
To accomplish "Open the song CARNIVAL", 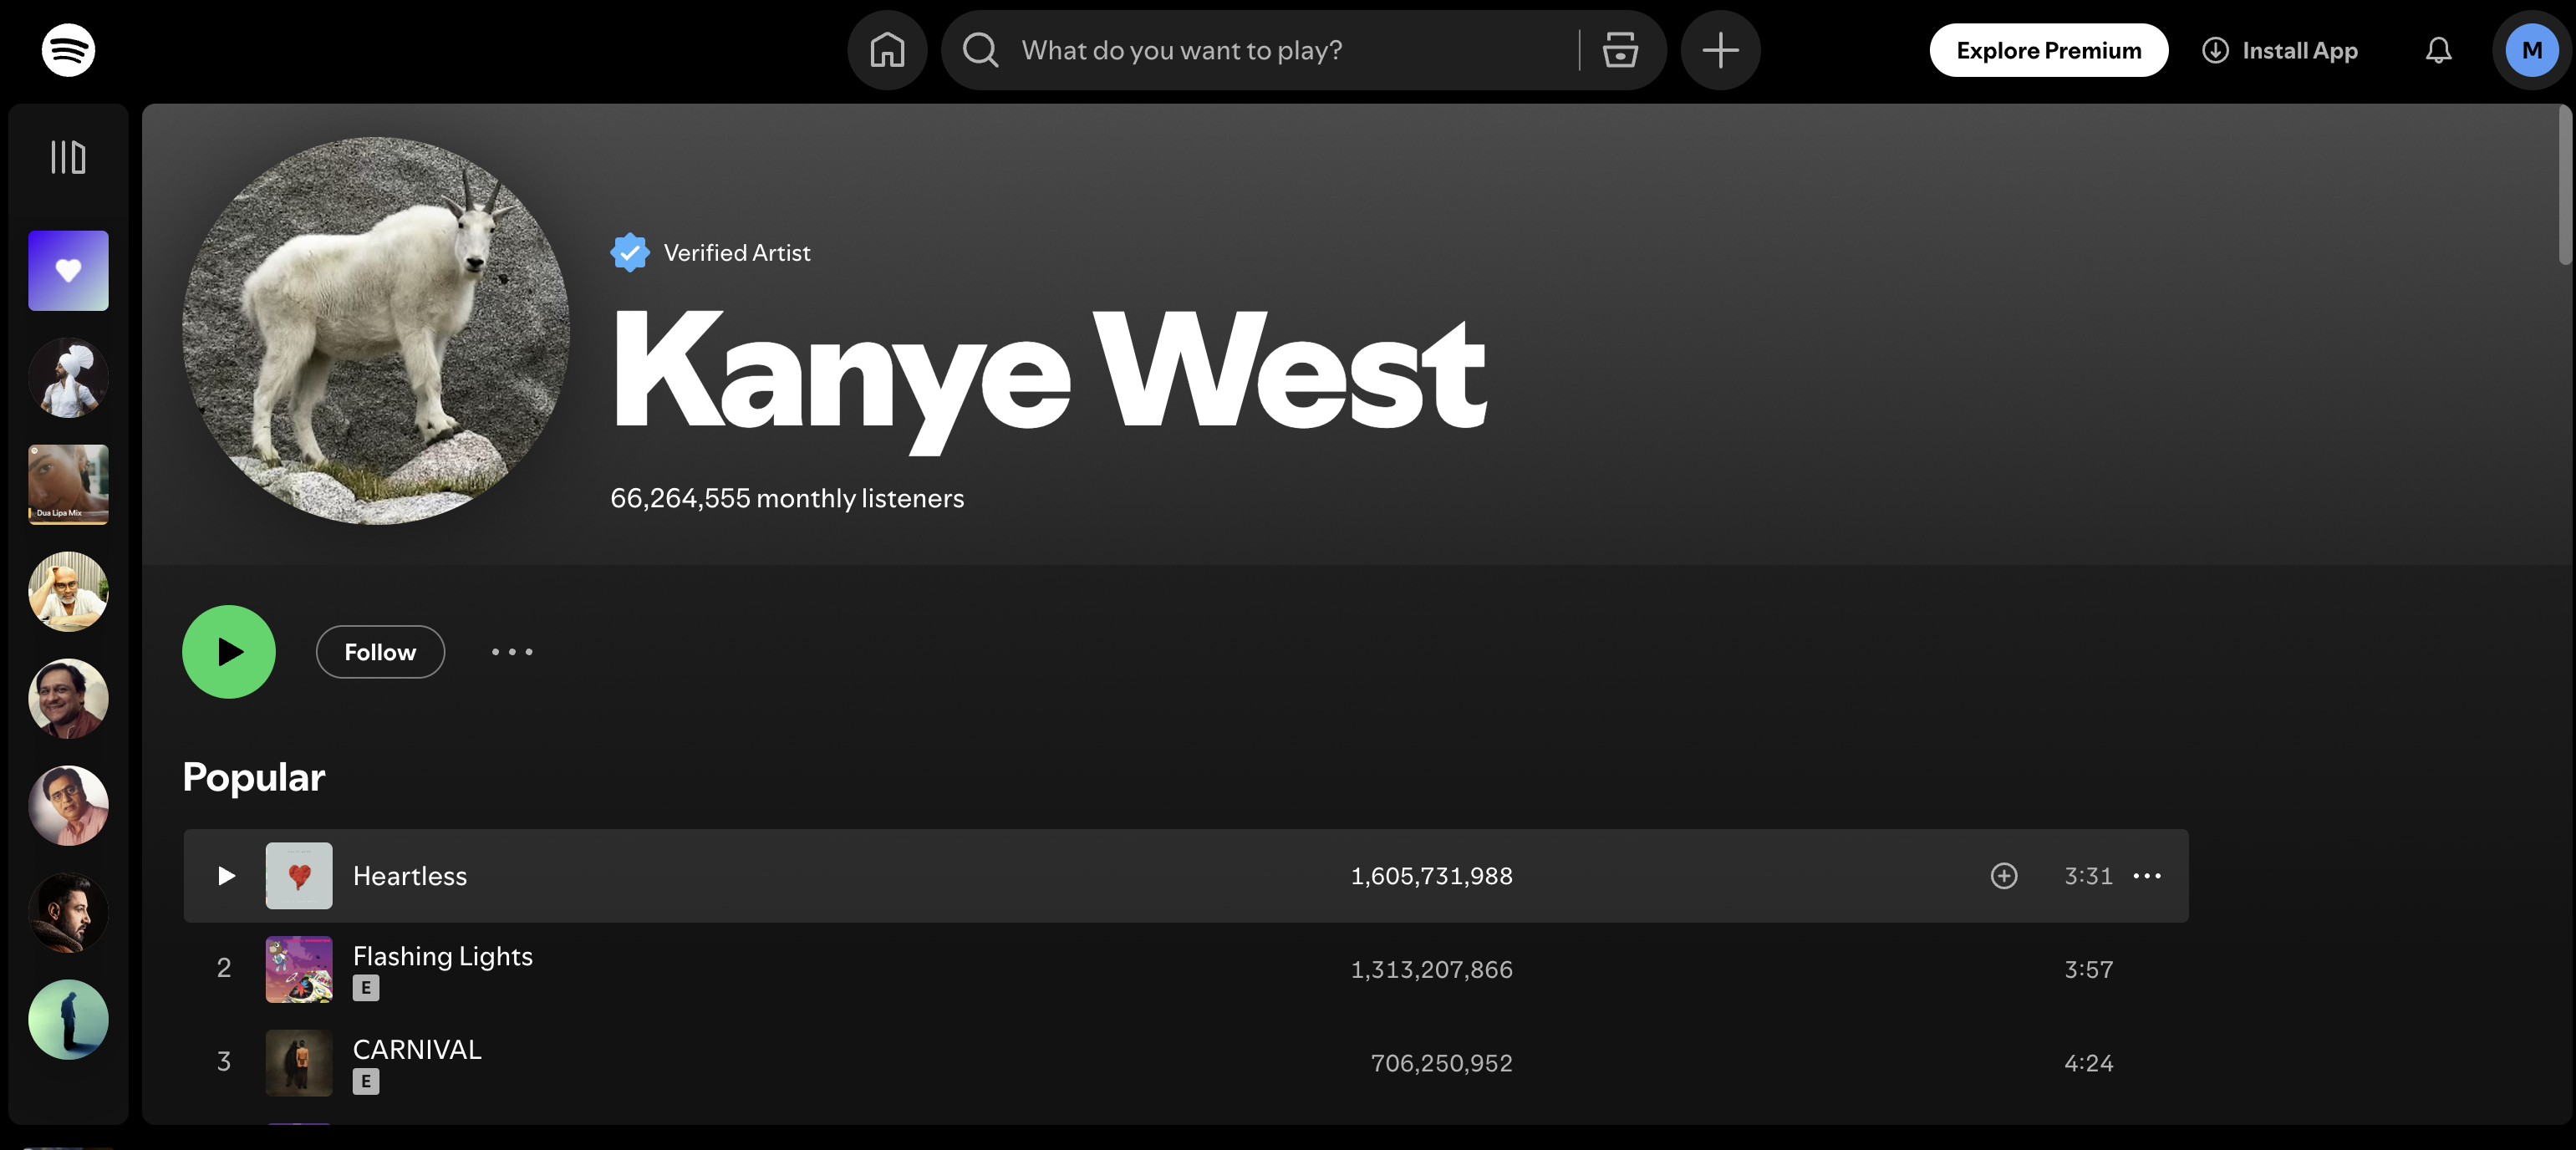I will click(417, 1050).
